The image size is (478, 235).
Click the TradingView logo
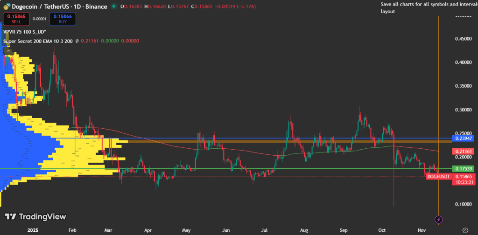35,217
